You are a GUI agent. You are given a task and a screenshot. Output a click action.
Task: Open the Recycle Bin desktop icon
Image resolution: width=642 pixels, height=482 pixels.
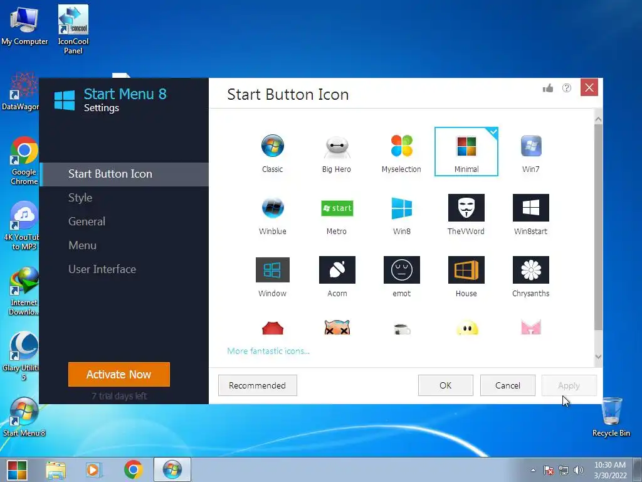tap(611, 417)
